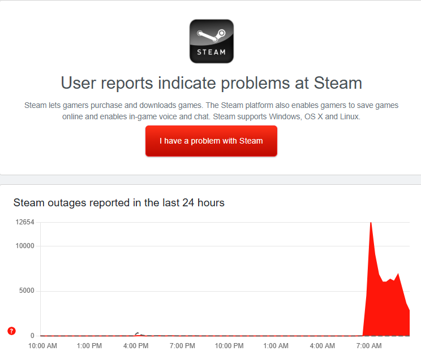Click the 10:00 PM time label
Viewport: 421px width, 364px height.
click(229, 346)
